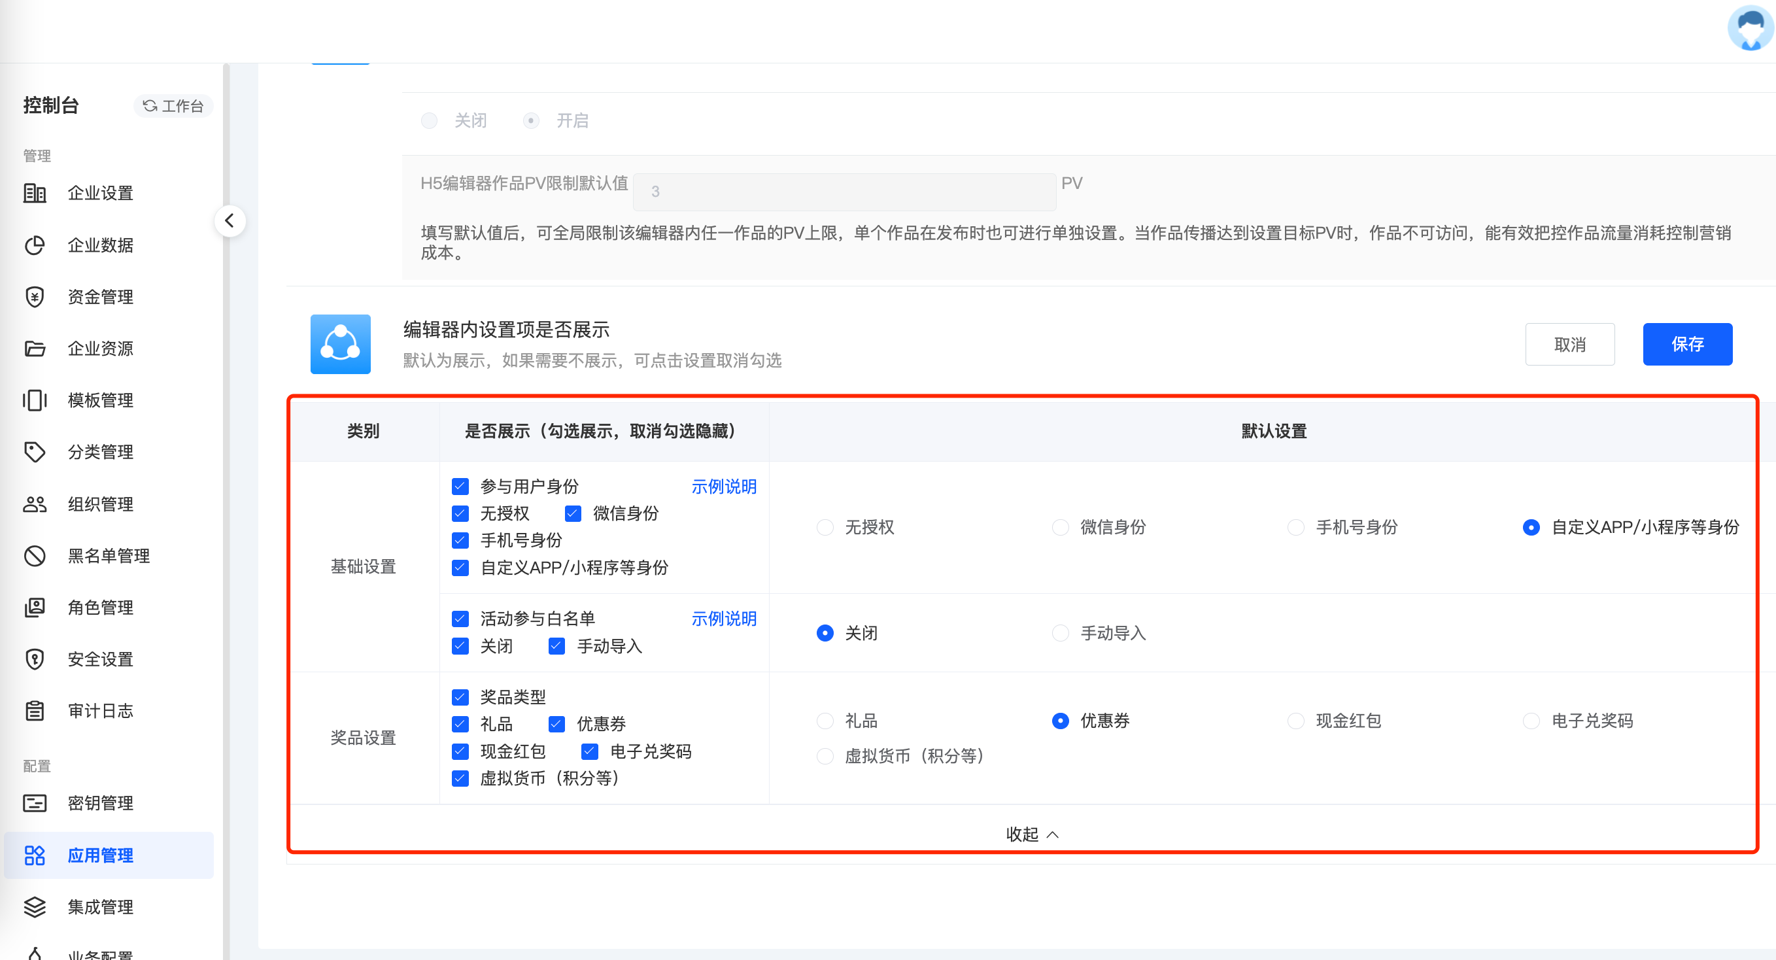Open 示例说明 link for 活动参与白名单
Image resolution: width=1776 pixels, height=960 pixels.
pyautogui.click(x=723, y=619)
